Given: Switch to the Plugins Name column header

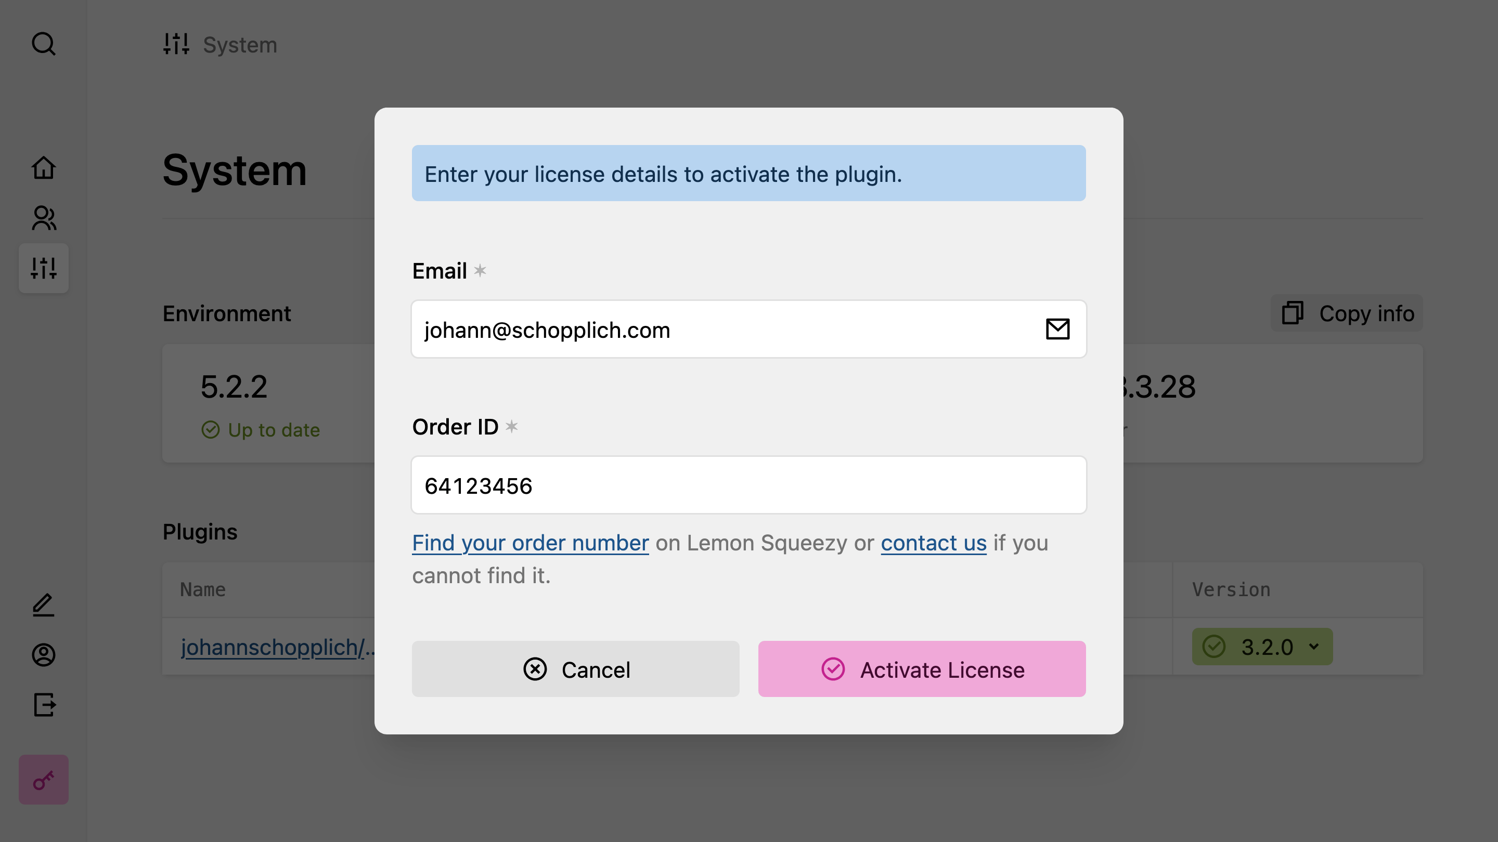Looking at the screenshot, I should (201, 589).
